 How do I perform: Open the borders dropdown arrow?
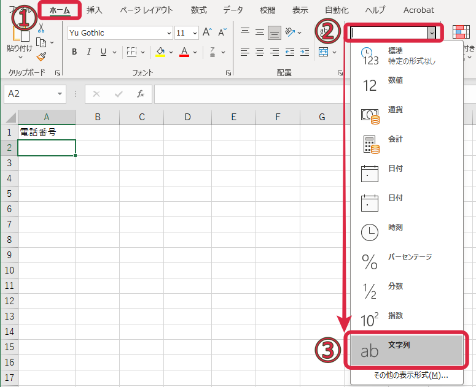pos(142,52)
